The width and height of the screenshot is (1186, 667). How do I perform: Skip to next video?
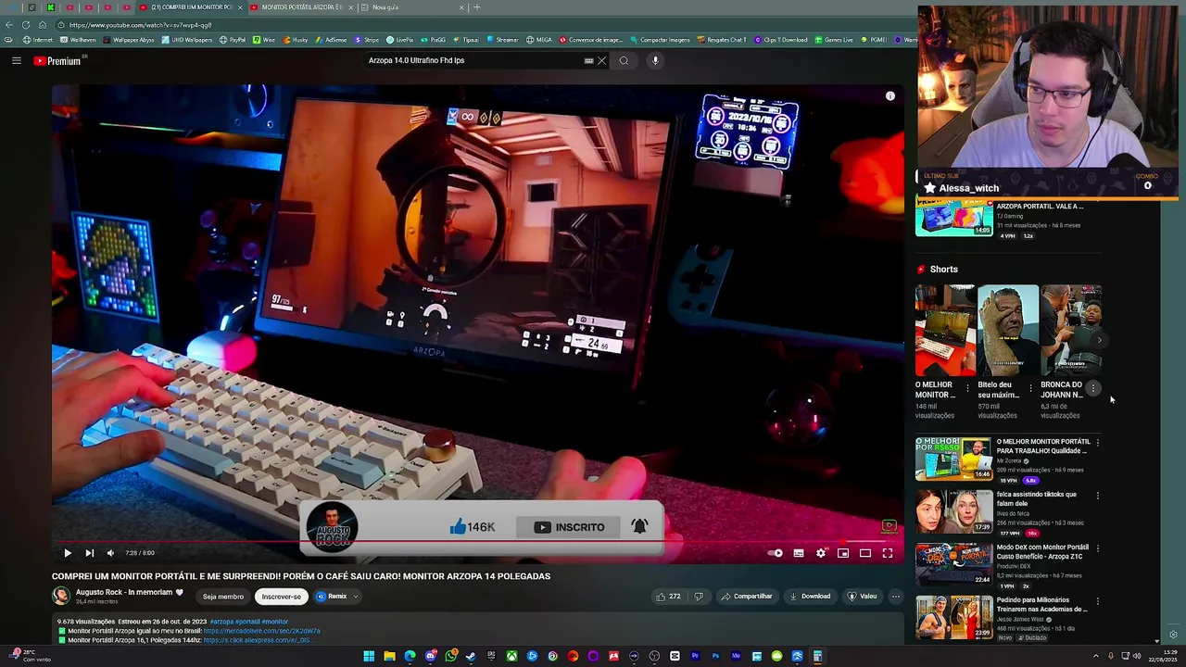pyautogui.click(x=89, y=553)
